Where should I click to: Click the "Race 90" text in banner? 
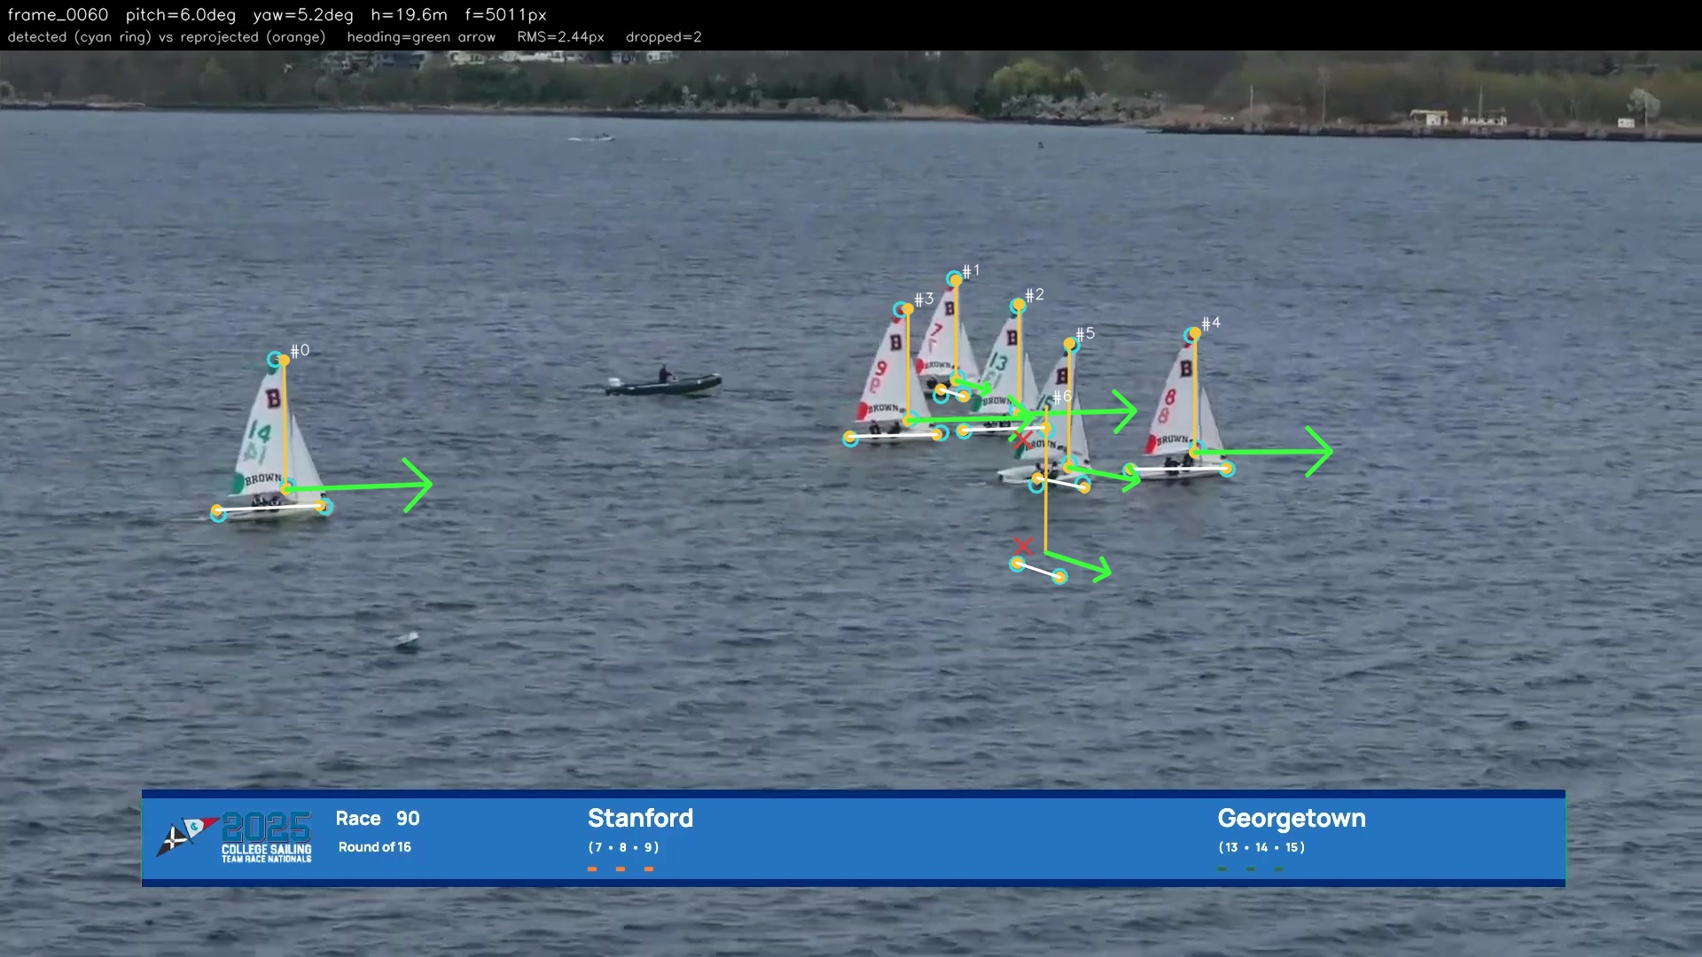(x=378, y=819)
